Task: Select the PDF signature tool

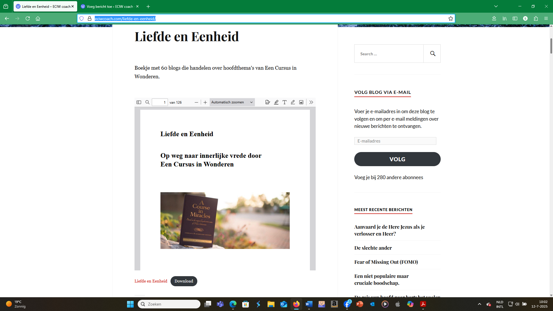Action: point(268,102)
